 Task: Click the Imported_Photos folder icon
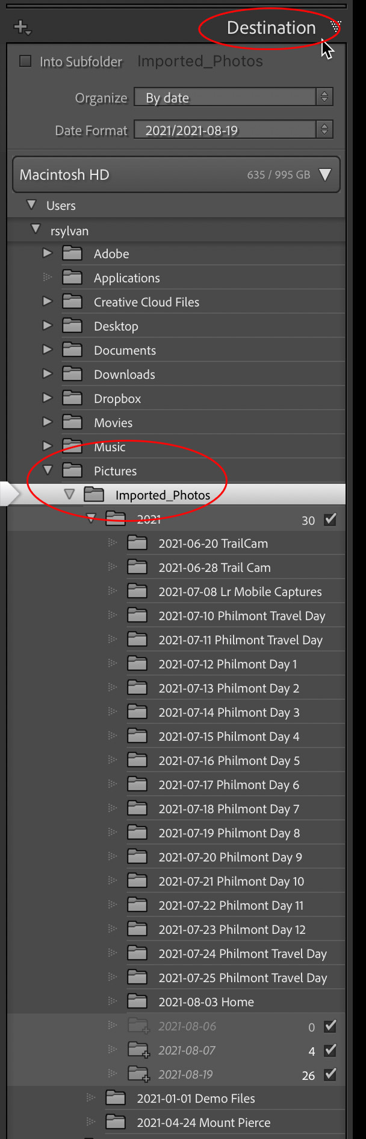[x=94, y=494]
